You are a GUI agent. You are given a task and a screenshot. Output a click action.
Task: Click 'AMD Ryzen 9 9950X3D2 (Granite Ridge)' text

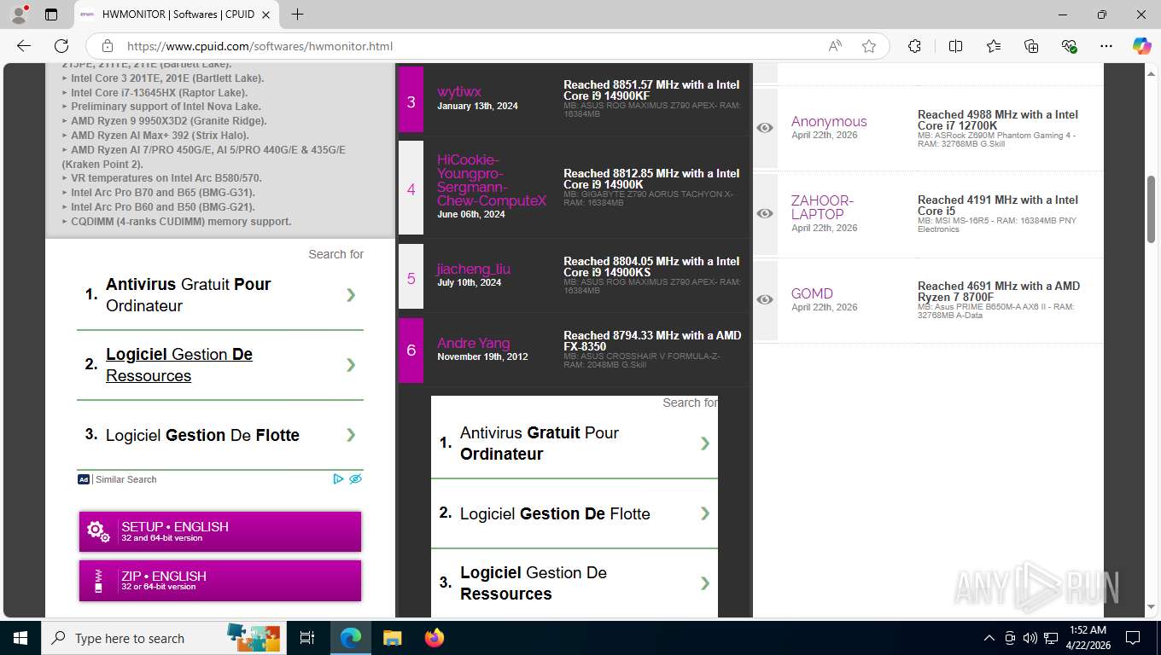169,121
